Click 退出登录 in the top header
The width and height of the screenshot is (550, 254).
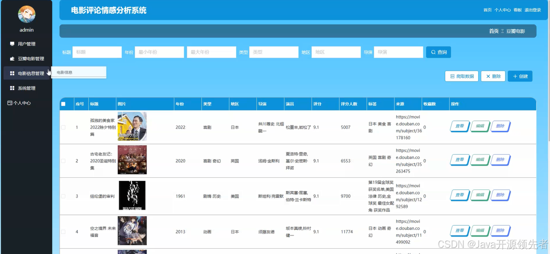533,10
